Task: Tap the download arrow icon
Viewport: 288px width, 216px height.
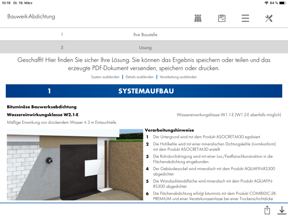Action: point(282,210)
